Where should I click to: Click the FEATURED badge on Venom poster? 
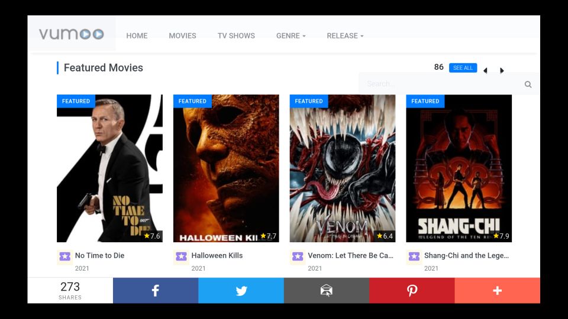click(x=309, y=101)
